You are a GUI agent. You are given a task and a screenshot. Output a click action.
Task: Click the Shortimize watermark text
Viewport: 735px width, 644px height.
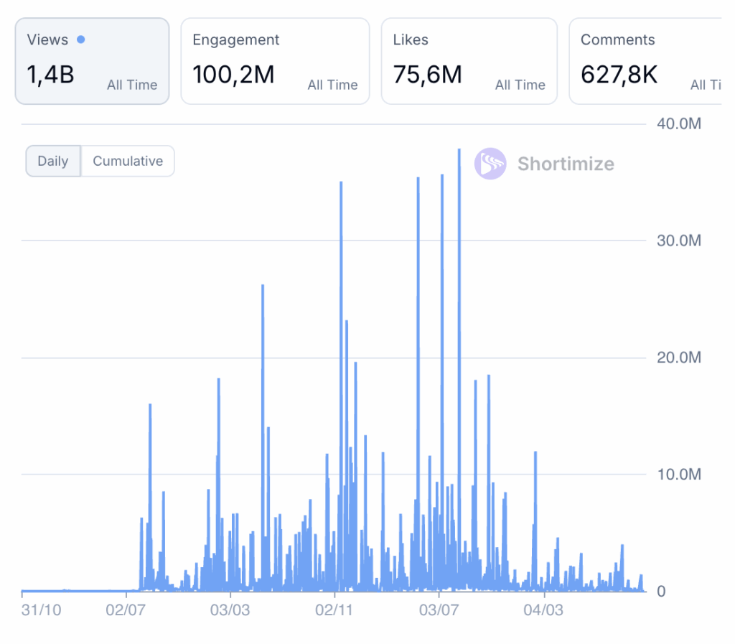(566, 164)
